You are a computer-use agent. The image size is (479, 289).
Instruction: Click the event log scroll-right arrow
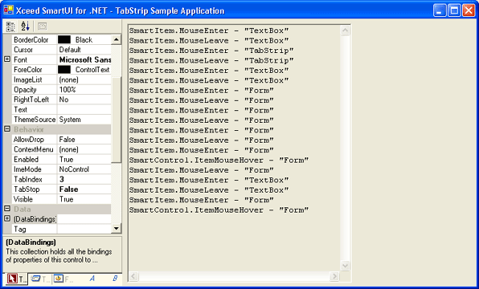(x=334, y=276)
